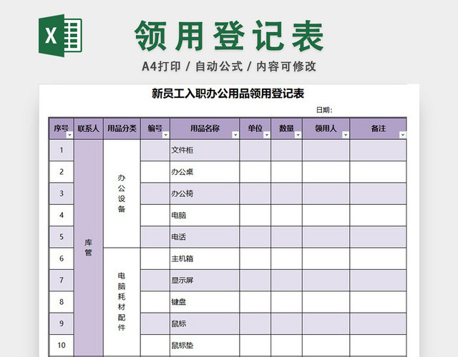Click the 单位 cell for 显示屏
The image size is (458, 357).
[x=255, y=281]
